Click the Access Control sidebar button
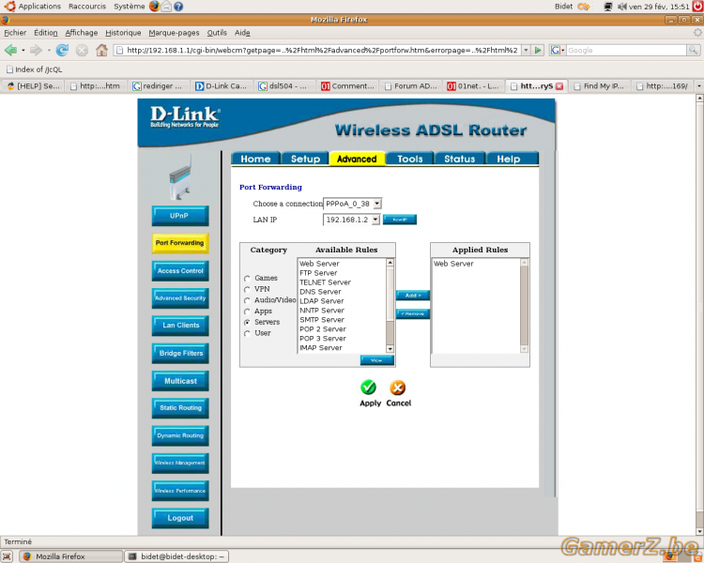 pos(180,271)
